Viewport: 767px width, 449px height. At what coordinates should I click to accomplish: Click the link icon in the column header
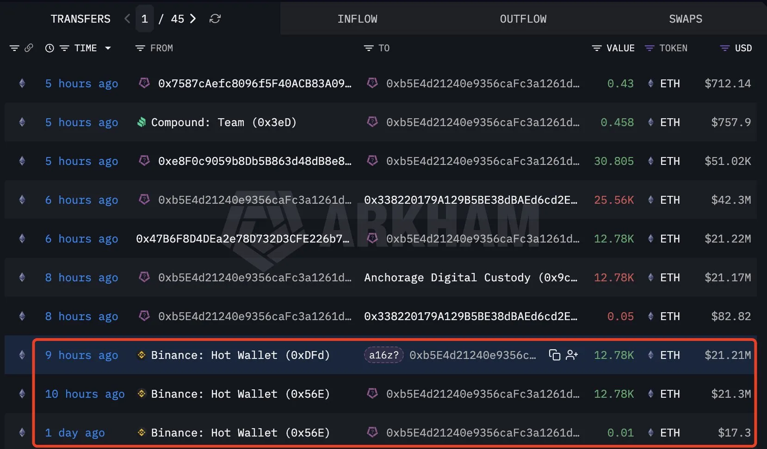click(x=29, y=48)
